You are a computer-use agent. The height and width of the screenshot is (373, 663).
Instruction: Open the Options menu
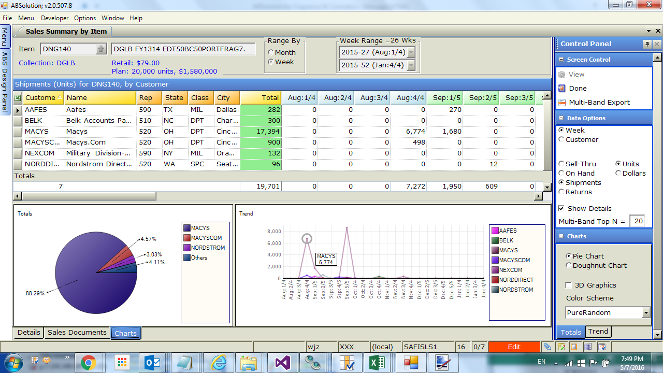(x=85, y=18)
